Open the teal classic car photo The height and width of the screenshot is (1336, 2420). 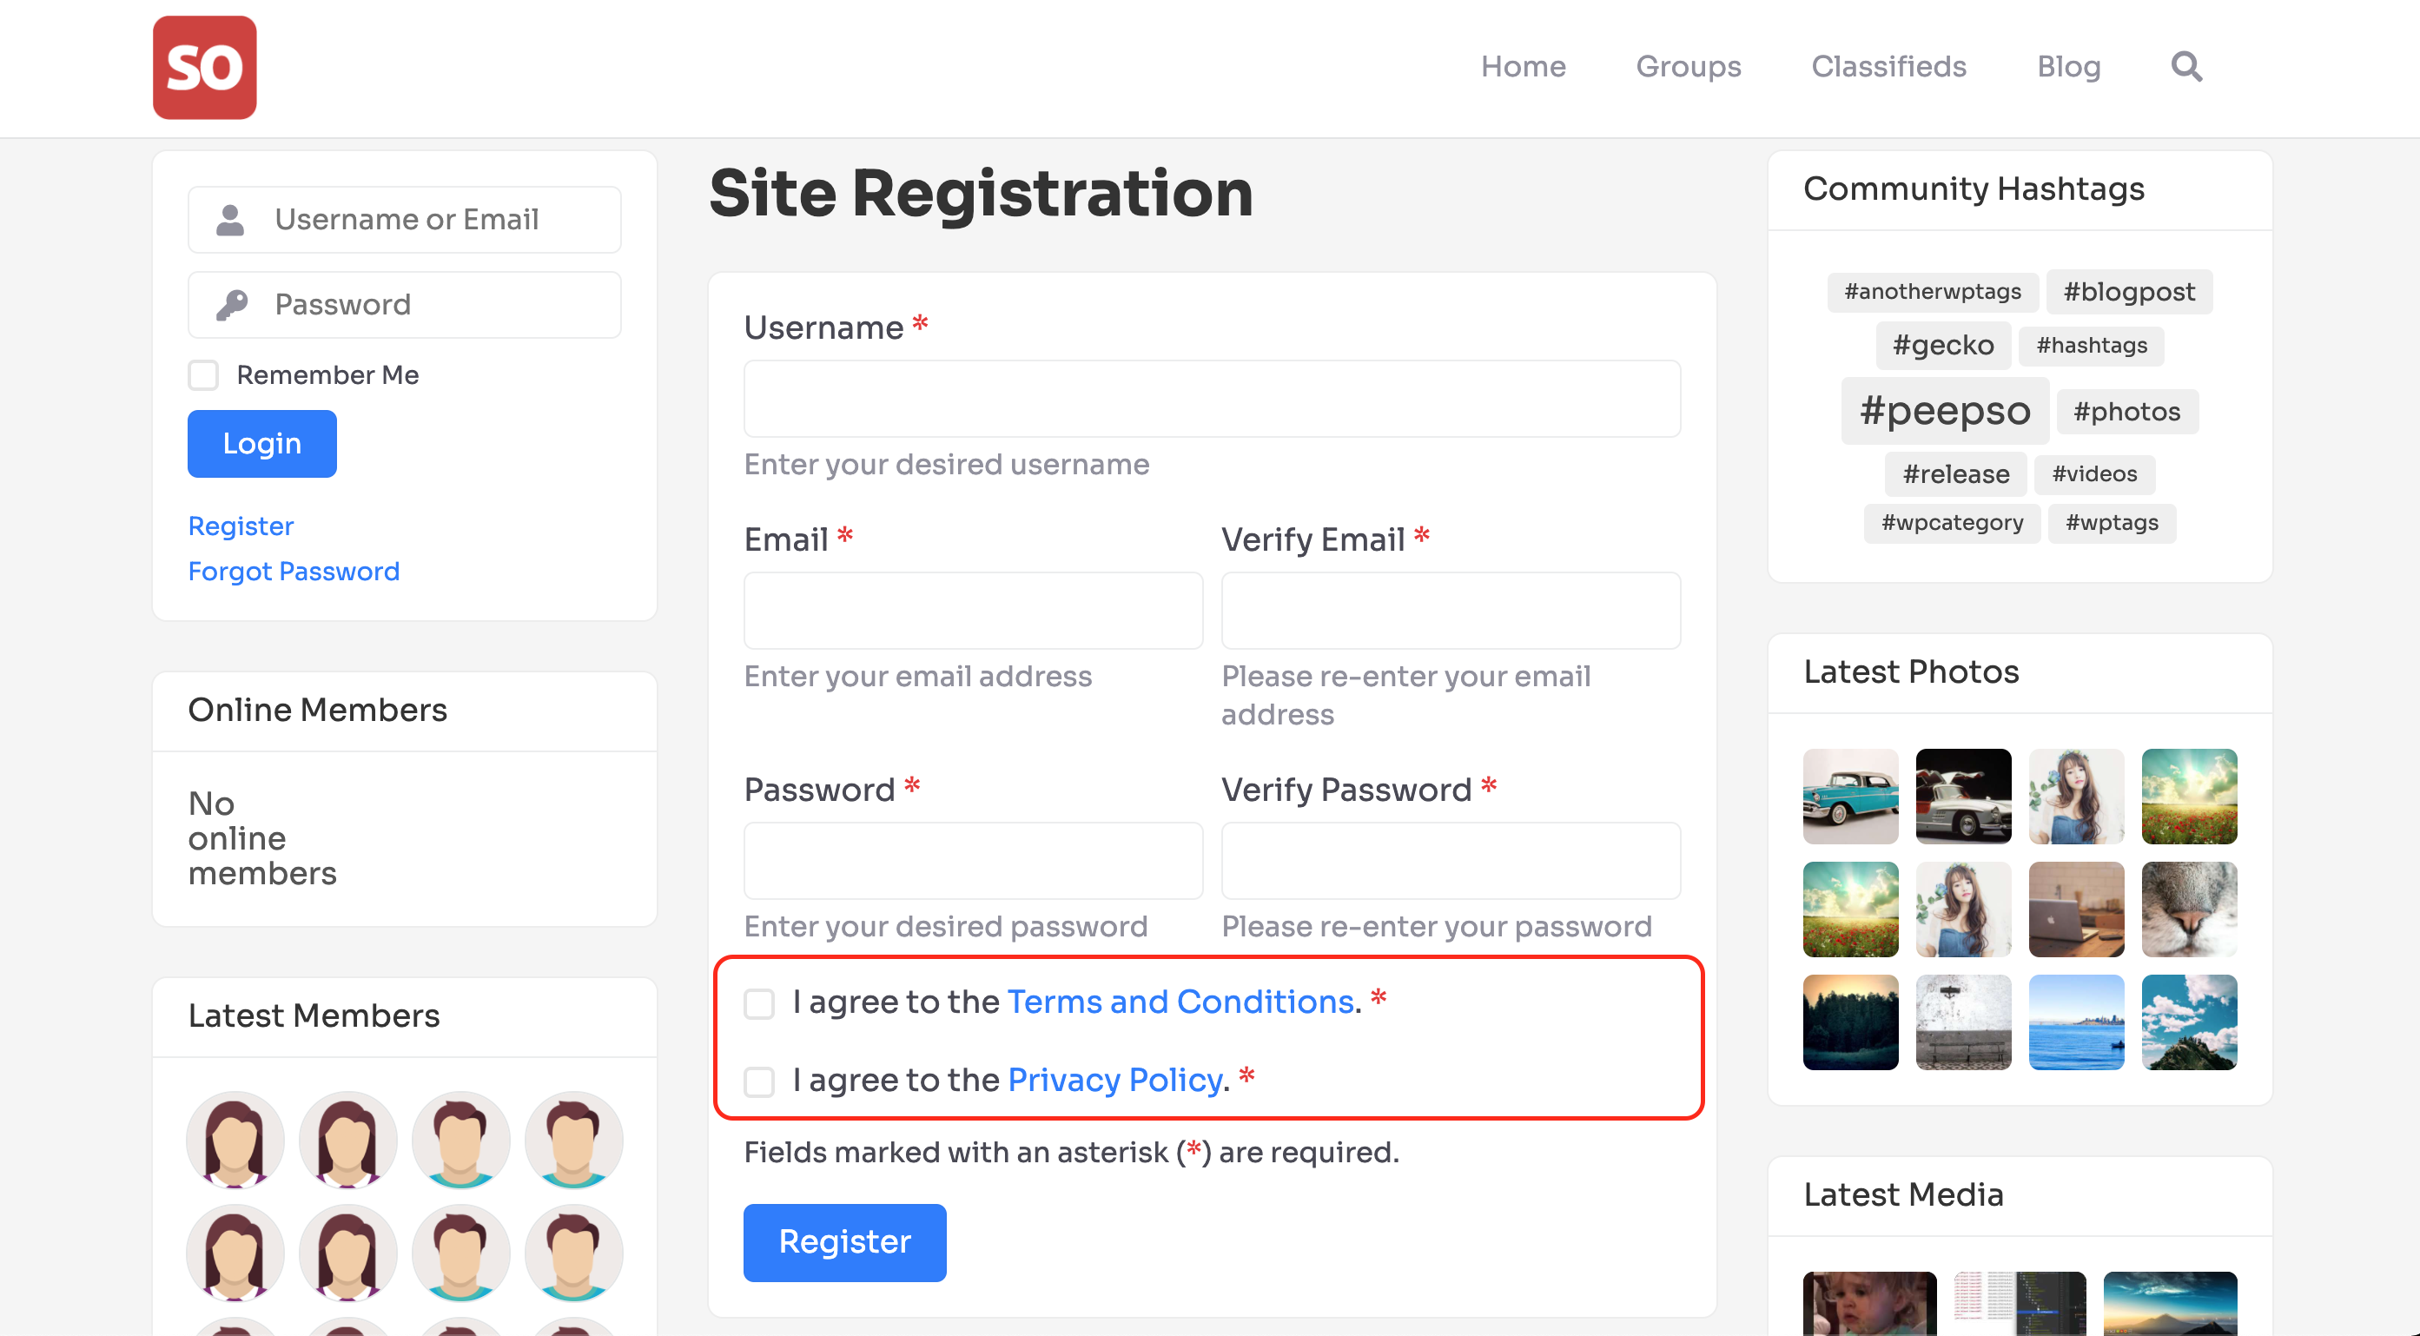pos(1851,796)
